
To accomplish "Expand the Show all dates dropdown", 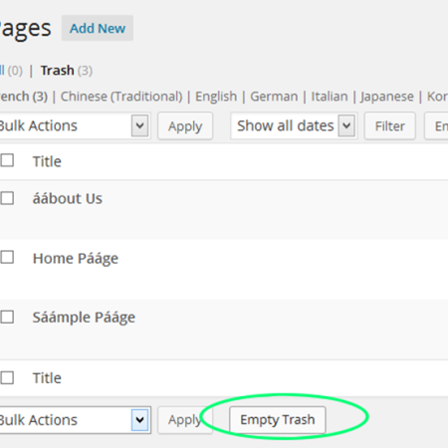I will click(x=294, y=125).
